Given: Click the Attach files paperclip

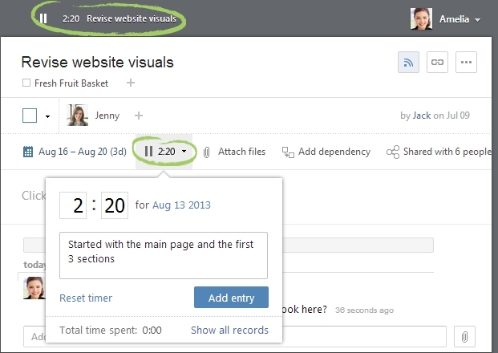Looking at the screenshot, I should point(207,152).
